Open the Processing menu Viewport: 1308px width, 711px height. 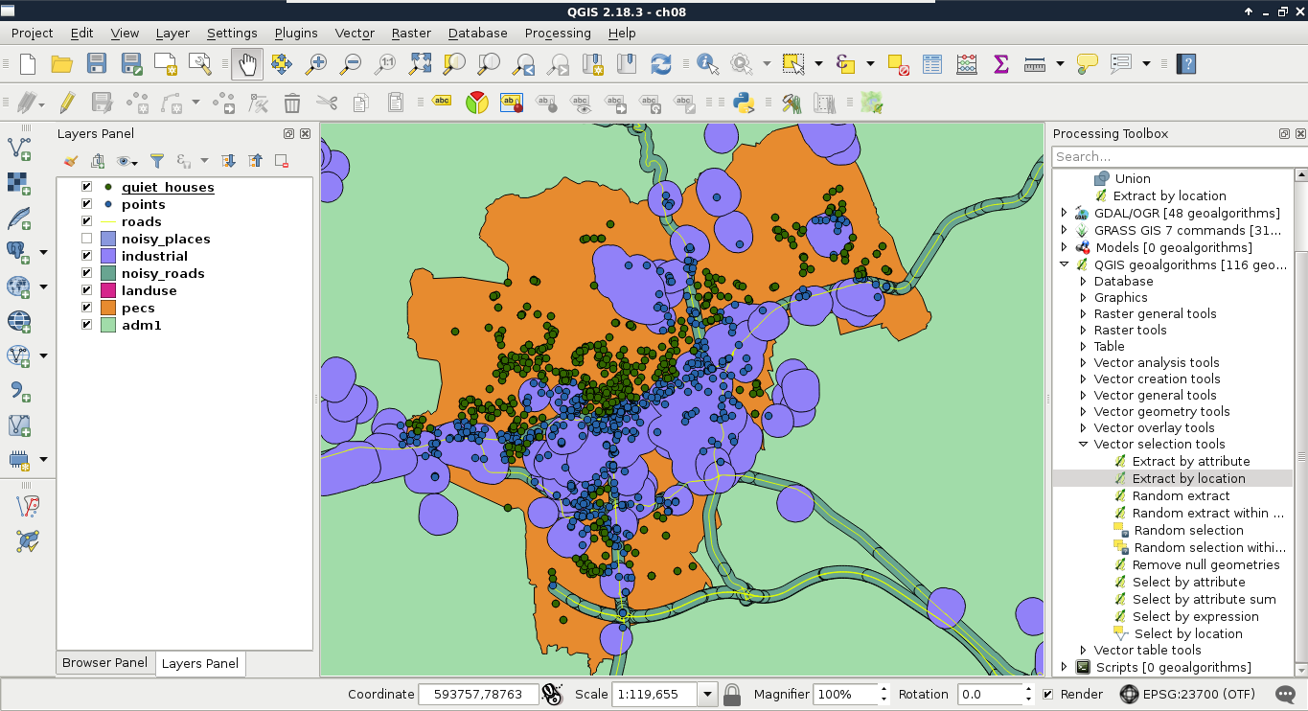[x=558, y=33]
